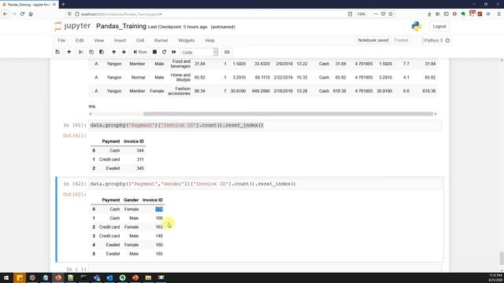The image size is (504, 283).
Task: Rename notebook via Pandas_Training title
Action: tap(121, 26)
